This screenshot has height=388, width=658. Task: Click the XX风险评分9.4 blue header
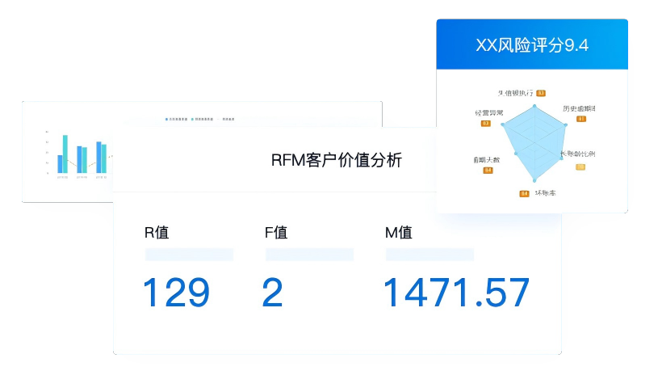532,44
